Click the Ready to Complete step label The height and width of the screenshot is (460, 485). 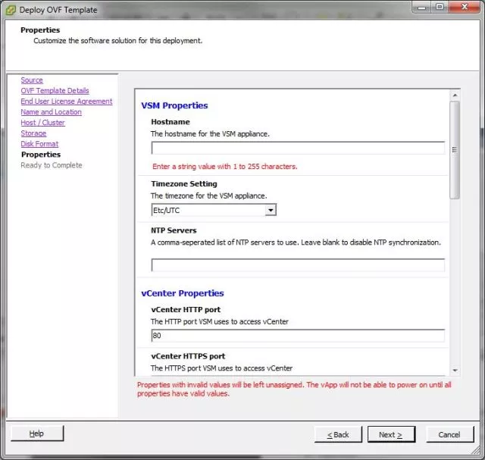tap(52, 165)
